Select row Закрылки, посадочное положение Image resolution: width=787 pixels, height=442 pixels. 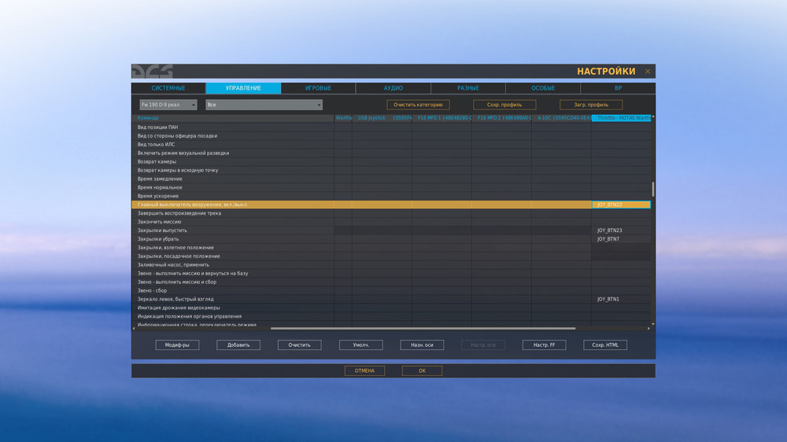tap(391, 256)
